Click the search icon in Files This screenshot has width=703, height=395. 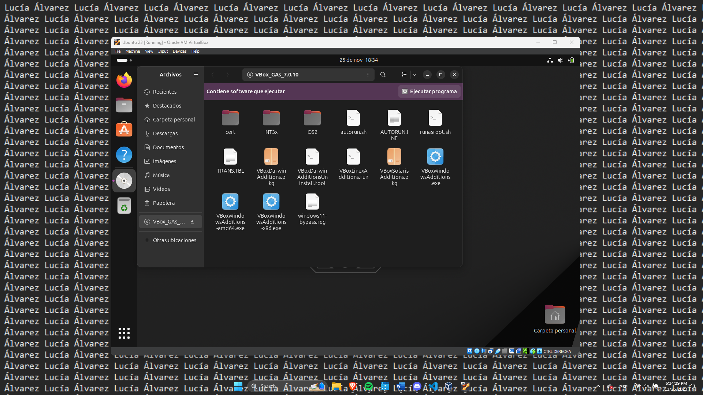383,75
